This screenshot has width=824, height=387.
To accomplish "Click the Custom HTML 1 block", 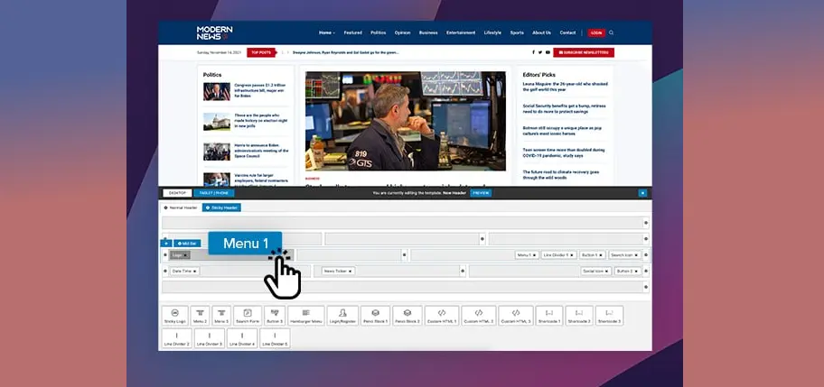I will pos(443,315).
